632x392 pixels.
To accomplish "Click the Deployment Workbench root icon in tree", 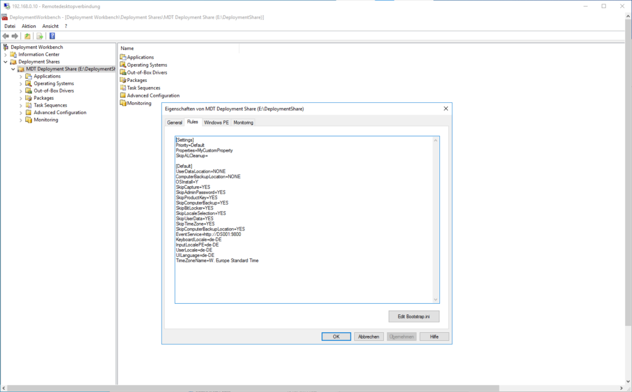I will pos(6,47).
